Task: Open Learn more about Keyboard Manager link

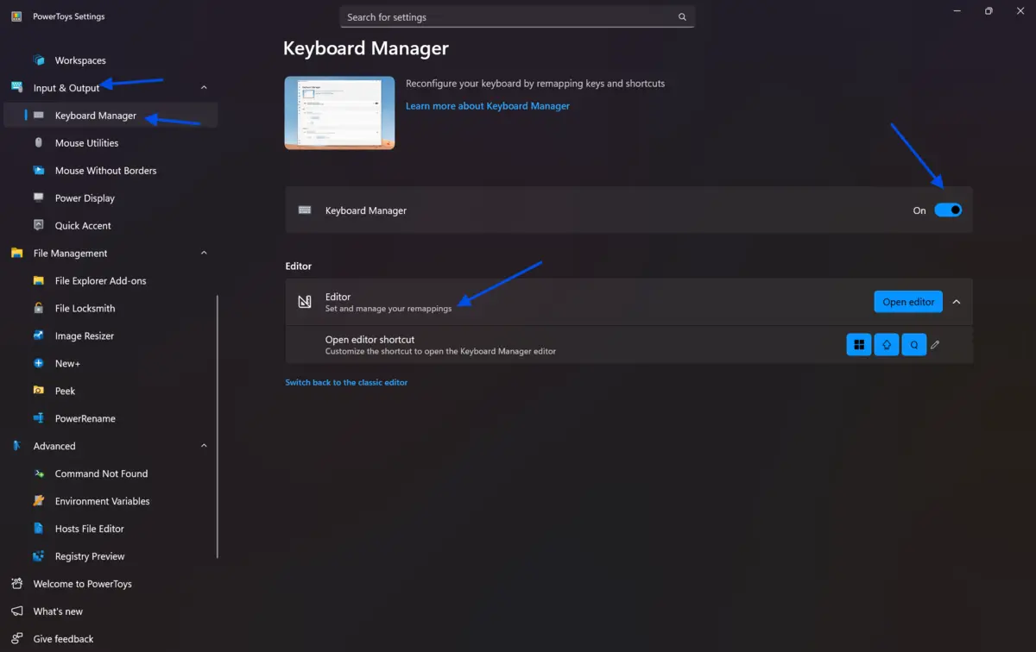Action: [x=488, y=106]
